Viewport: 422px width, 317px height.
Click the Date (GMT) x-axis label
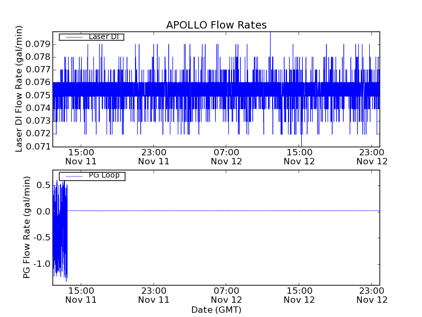(216, 310)
